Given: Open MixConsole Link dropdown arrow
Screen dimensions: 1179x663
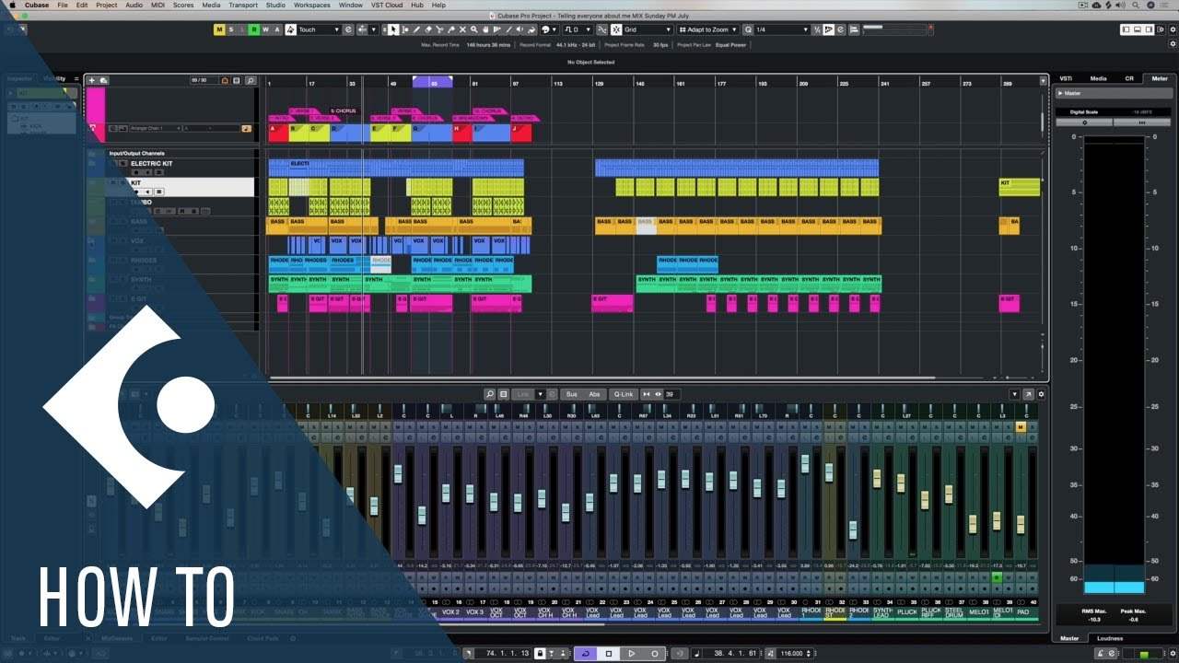Looking at the screenshot, I should click(x=540, y=394).
